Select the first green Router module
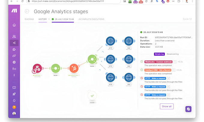Screen dimensions: 204x122 (55, 68)
